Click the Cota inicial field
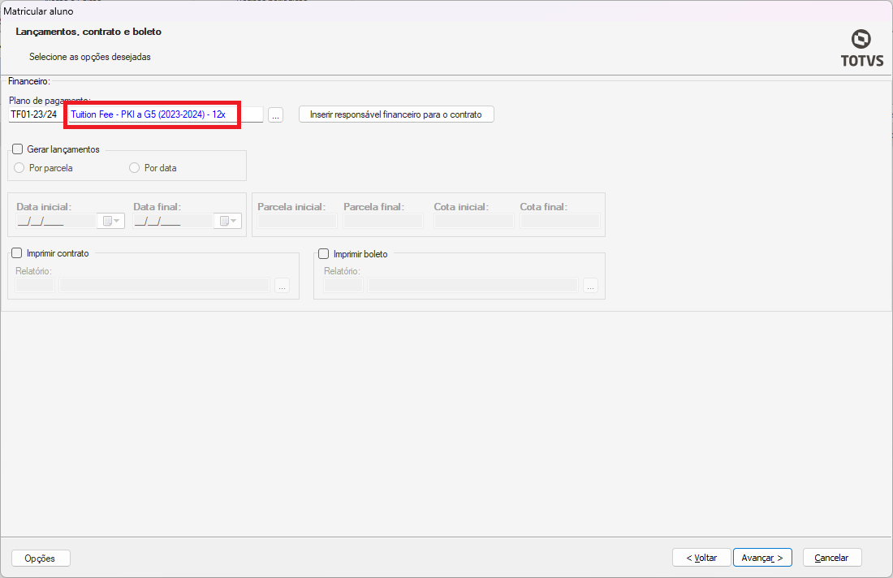This screenshot has height=578, width=893. click(x=474, y=221)
